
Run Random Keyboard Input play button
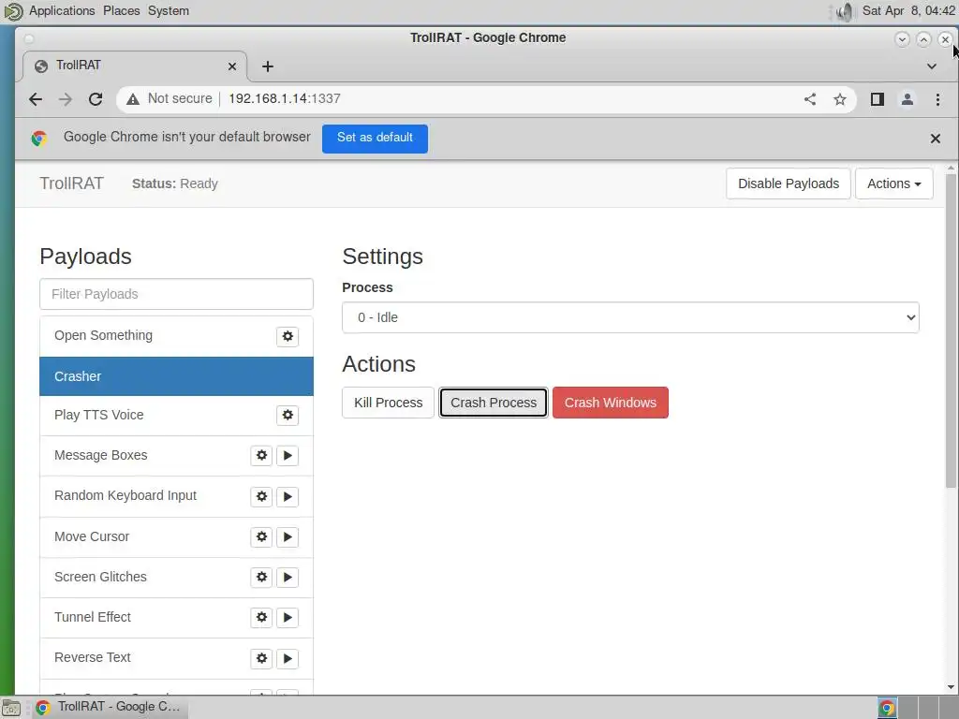pyautogui.click(x=288, y=496)
